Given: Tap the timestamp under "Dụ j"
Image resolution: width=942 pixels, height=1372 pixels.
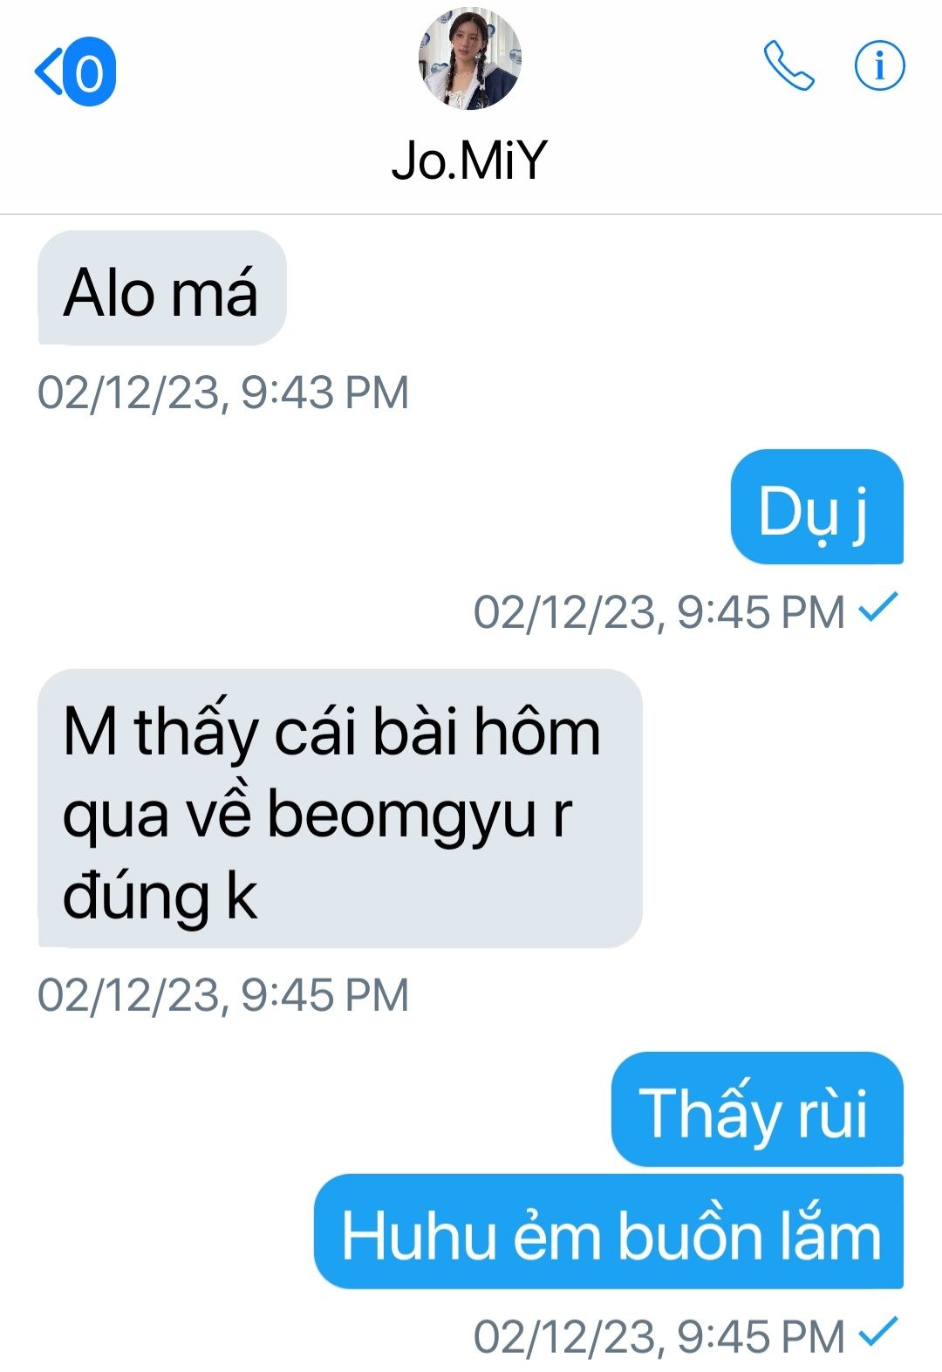Looking at the screenshot, I should 659,611.
